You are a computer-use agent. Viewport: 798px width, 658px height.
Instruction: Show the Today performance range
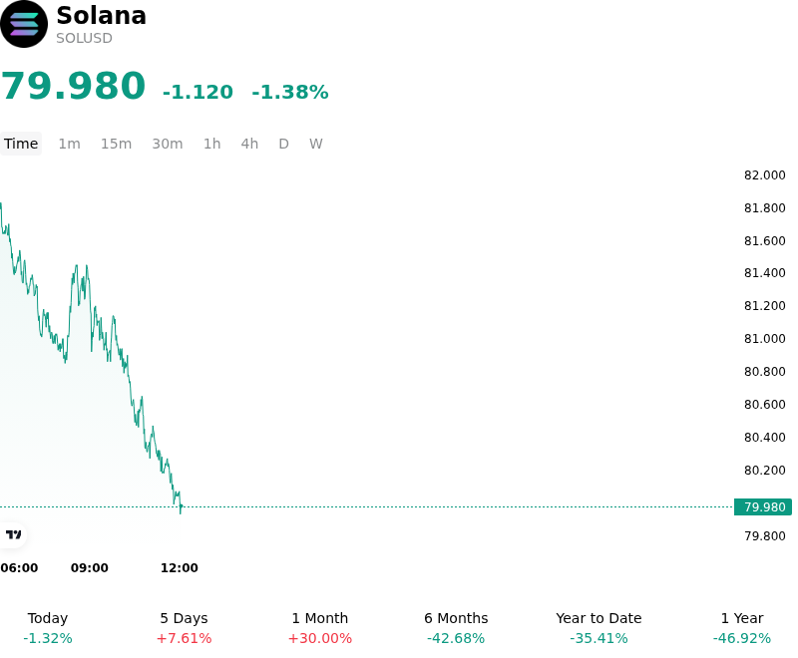point(48,628)
